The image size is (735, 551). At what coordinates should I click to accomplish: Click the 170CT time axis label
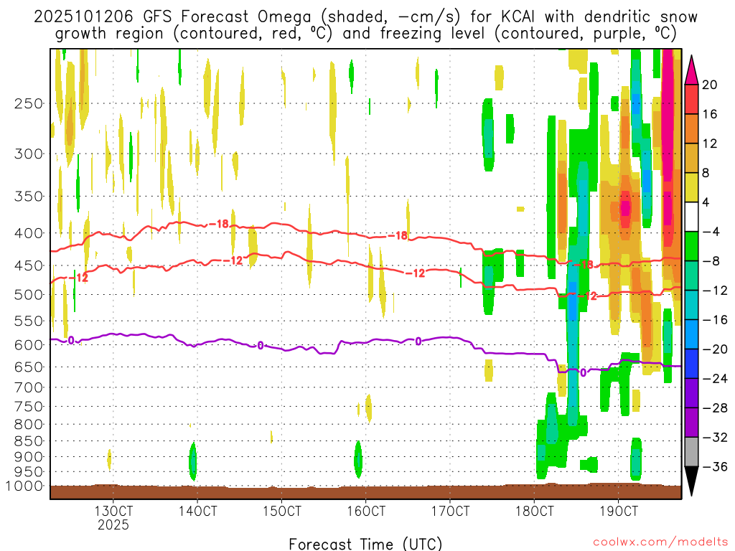click(x=450, y=511)
